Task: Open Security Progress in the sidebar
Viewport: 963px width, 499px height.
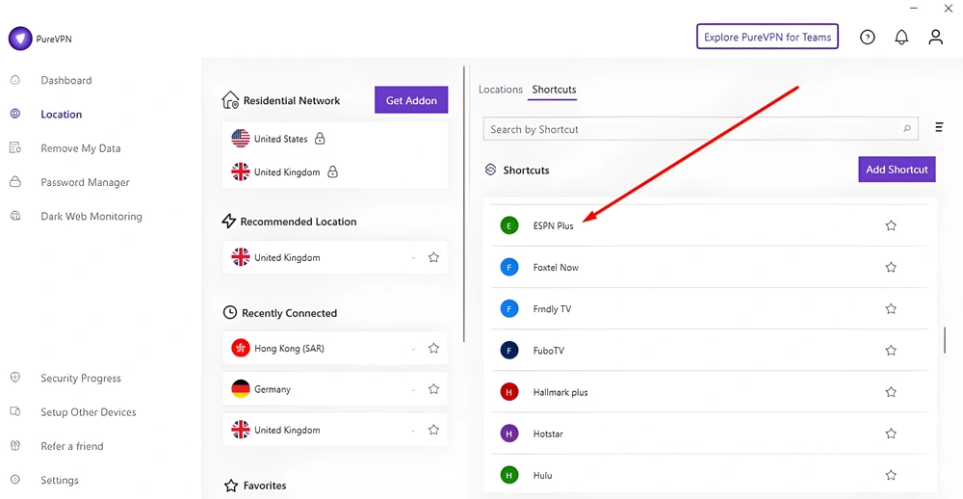Action: [x=81, y=378]
